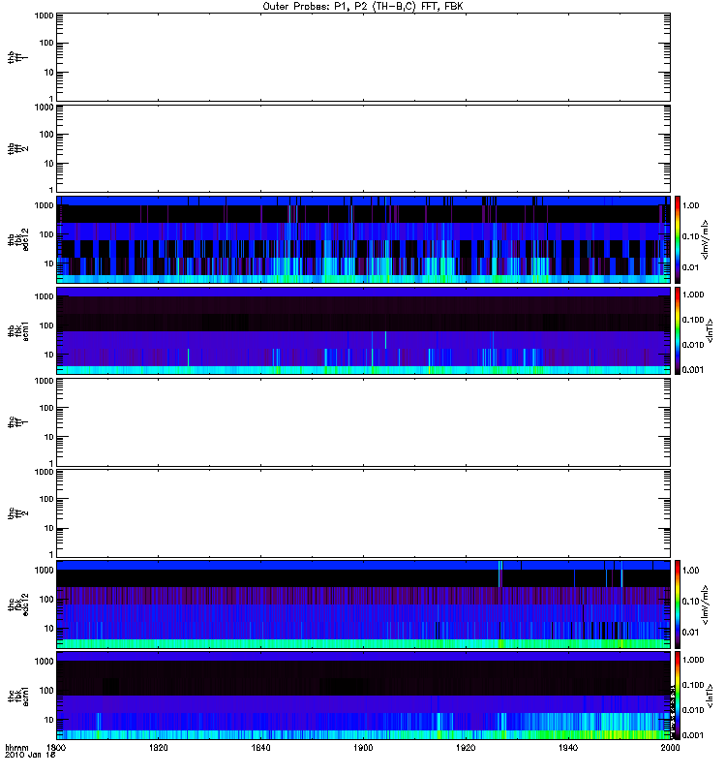Click the 1.00 value on thb edc12 color bar

pyautogui.click(x=690, y=205)
